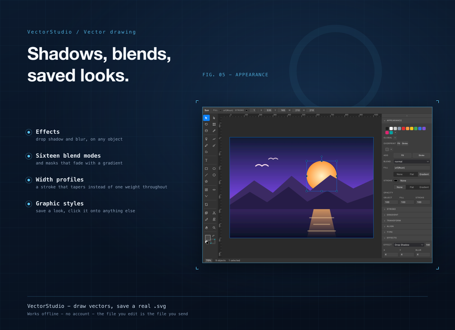Collapse the right panel chevron
455x330 pixels.
(407, 116)
